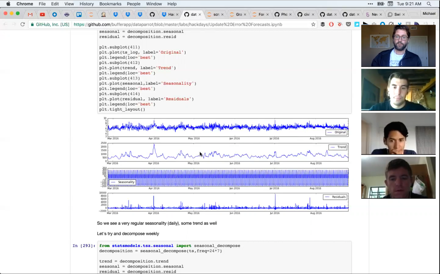This screenshot has width=440, height=274.
Task: Switch to the pinned YouTube tab
Action: point(43,14)
